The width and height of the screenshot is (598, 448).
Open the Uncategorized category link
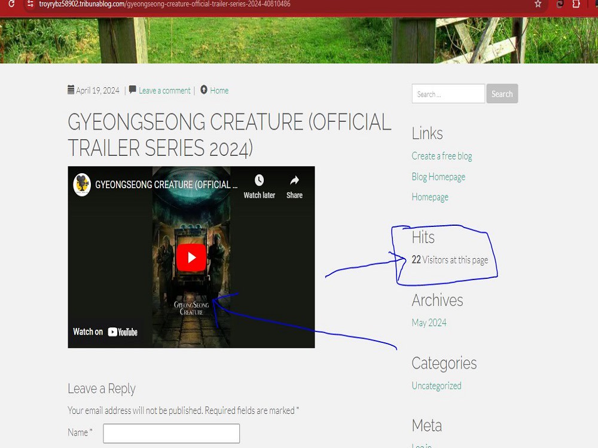[x=437, y=385]
